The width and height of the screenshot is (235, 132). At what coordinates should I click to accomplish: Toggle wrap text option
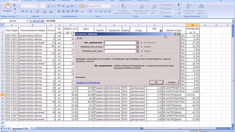point(82,6)
